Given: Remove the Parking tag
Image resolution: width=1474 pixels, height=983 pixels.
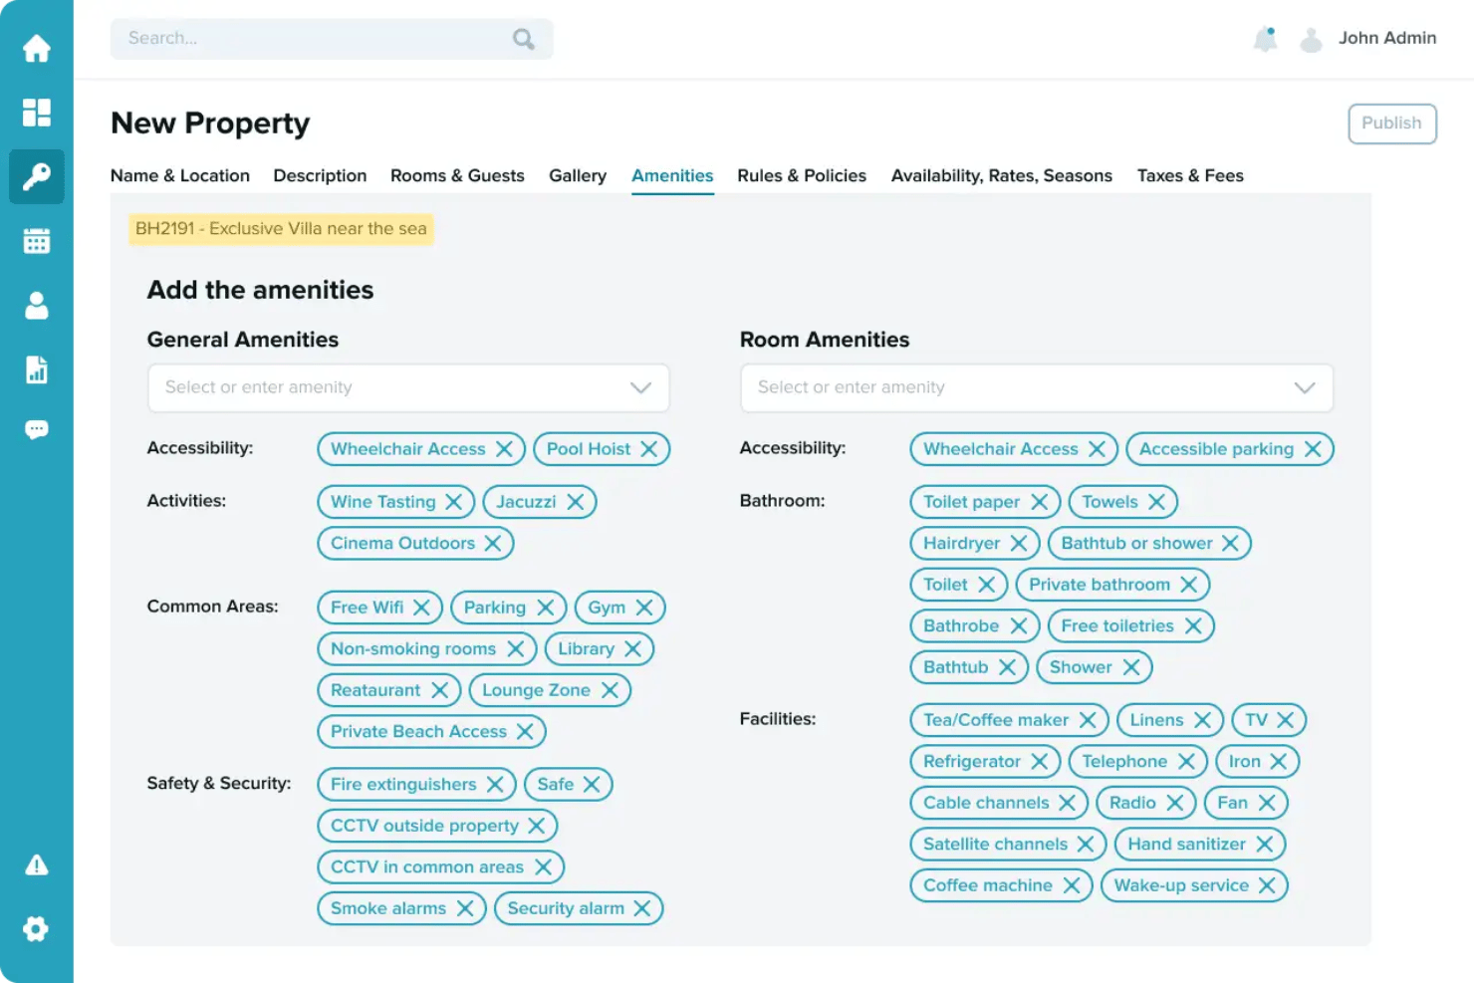Looking at the screenshot, I should (x=545, y=608).
